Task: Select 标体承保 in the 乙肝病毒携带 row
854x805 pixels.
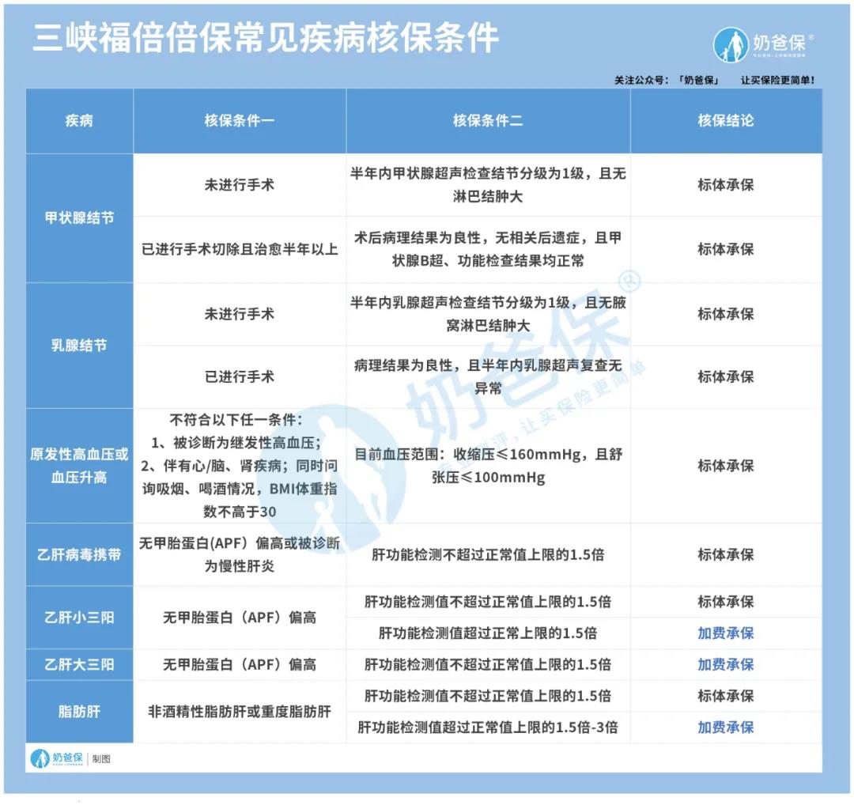Action: tap(726, 554)
